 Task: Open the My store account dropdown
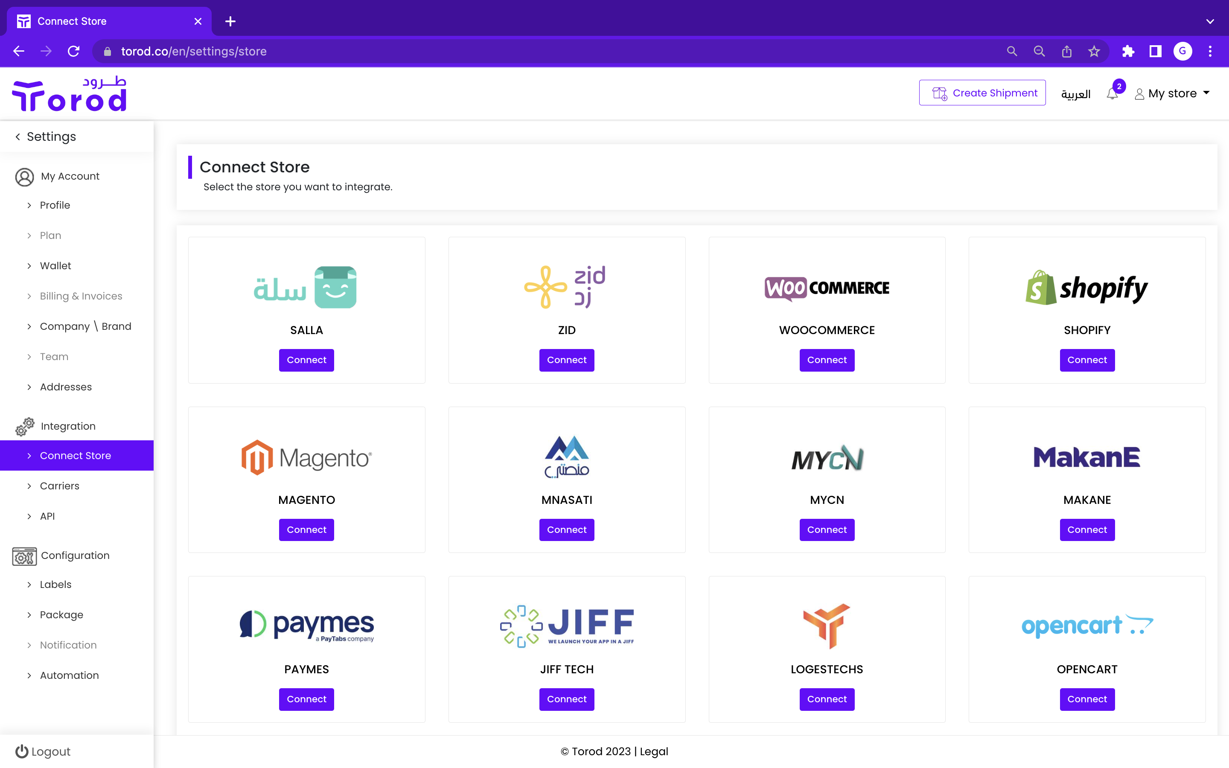[1172, 93]
